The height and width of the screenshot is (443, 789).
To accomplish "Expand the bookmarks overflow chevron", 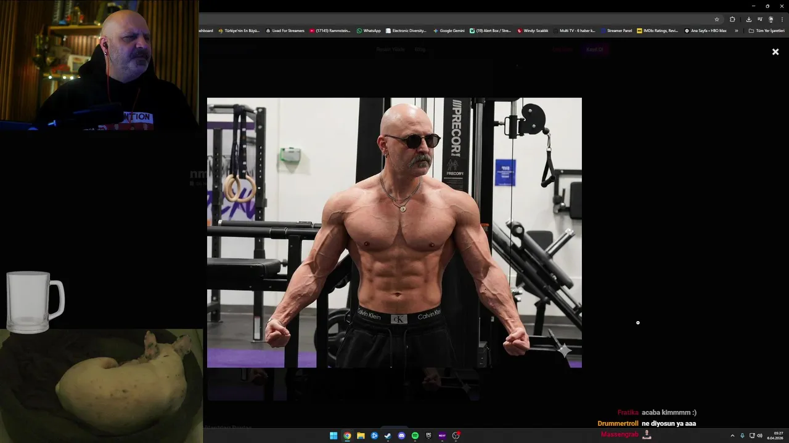I will (736, 31).
